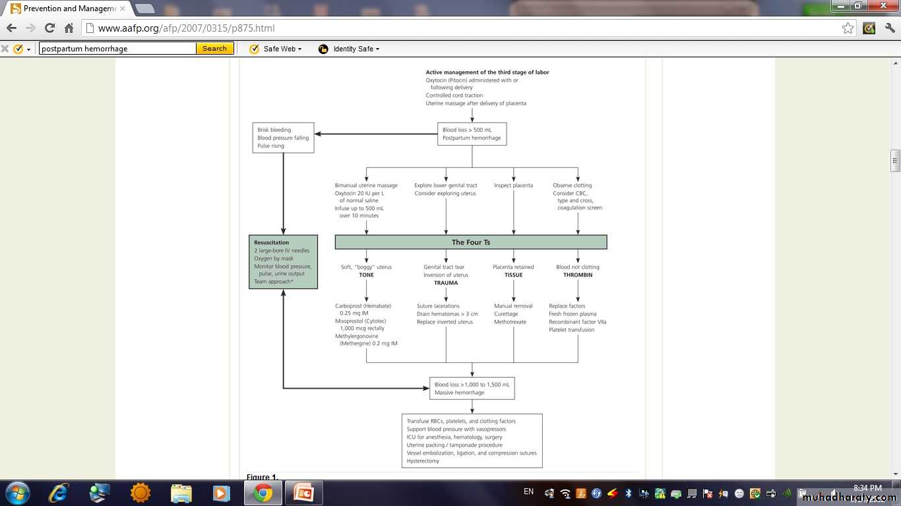Click the Norton extension icon beside address bar
This screenshot has width=901, height=506.
(869, 28)
